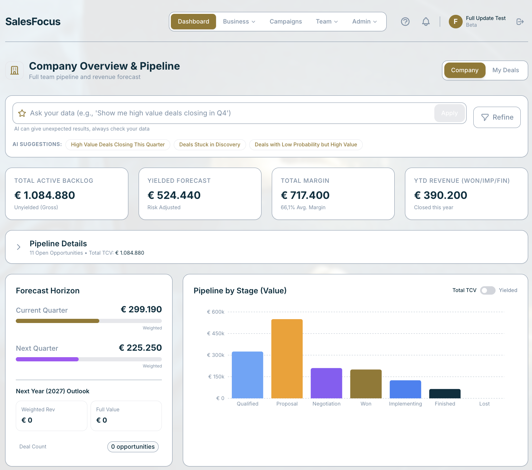Viewport: 532px width, 470px height.
Task: Open the notifications bell
Action: click(x=426, y=22)
